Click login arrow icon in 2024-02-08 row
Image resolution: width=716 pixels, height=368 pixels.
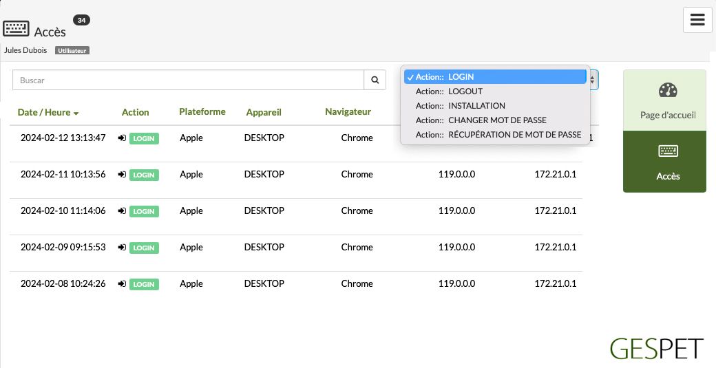point(121,284)
